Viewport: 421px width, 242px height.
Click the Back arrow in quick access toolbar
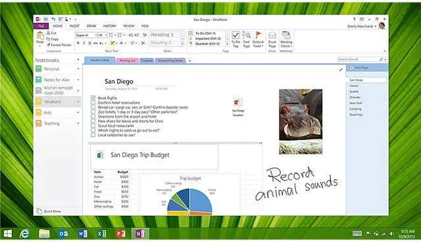(x=45, y=19)
